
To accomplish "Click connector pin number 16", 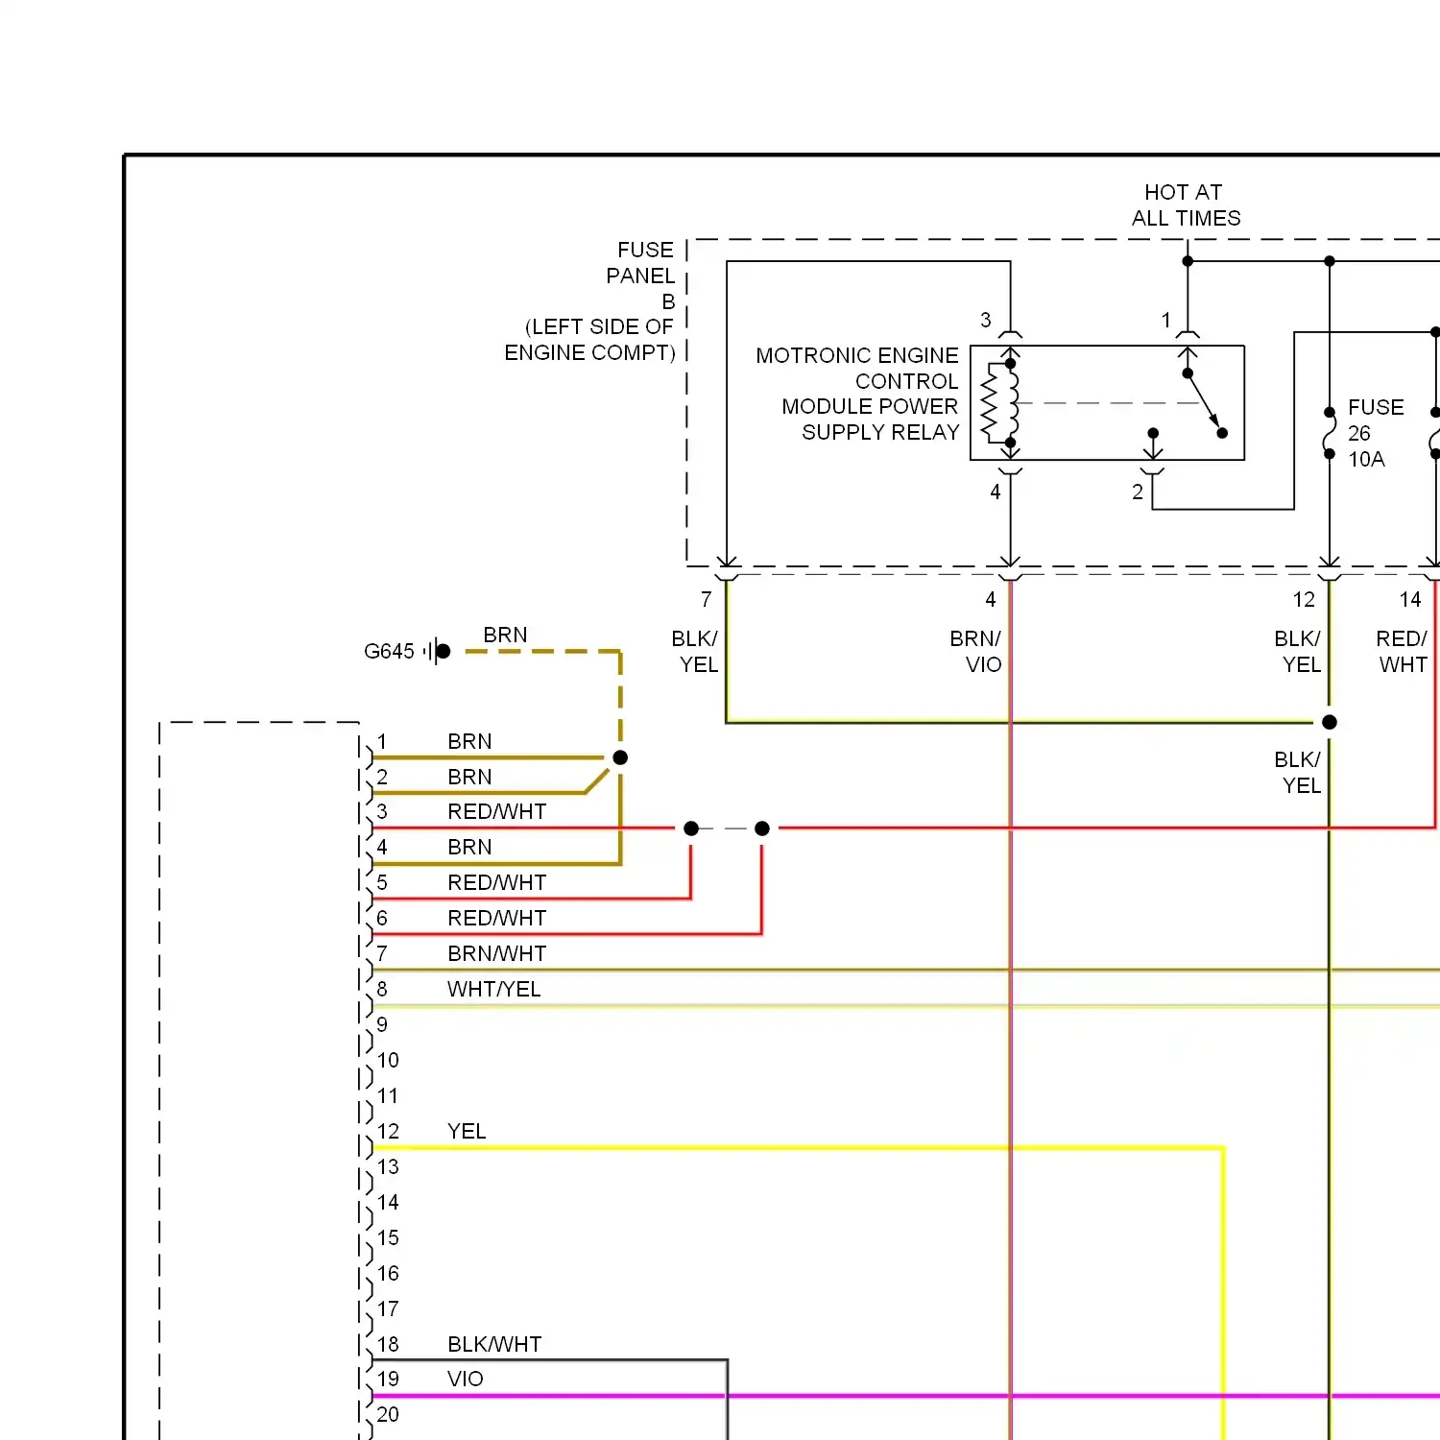I will point(388,1273).
